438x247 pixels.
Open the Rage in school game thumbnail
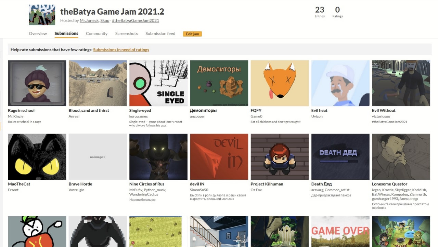tap(37, 83)
